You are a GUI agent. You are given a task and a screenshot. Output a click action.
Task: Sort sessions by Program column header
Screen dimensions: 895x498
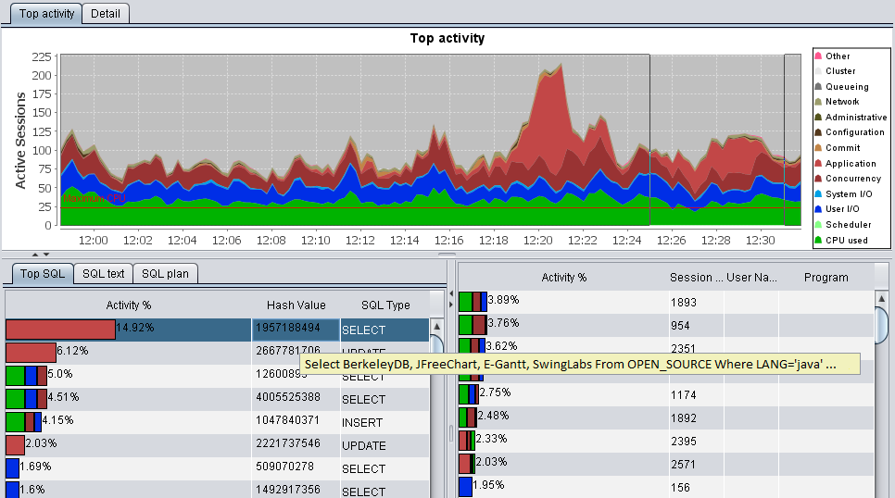(826, 278)
